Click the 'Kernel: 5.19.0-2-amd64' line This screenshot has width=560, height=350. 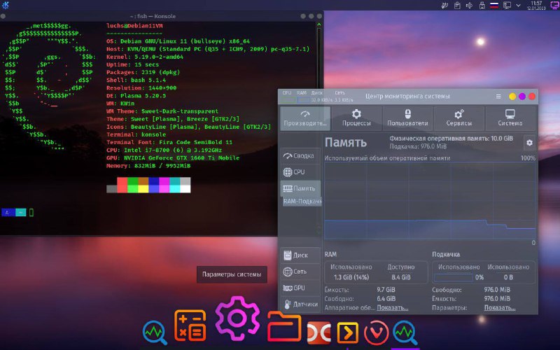(145, 57)
